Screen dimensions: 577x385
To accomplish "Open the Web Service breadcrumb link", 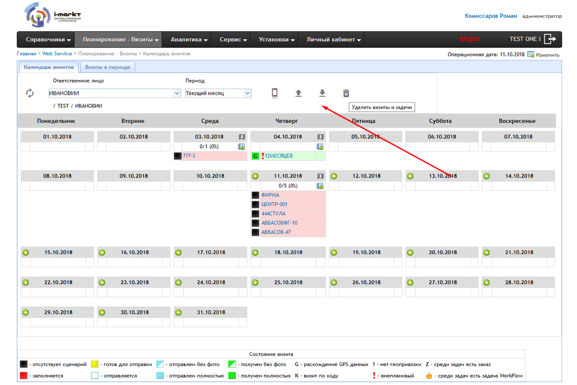I will (x=57, y=54).
